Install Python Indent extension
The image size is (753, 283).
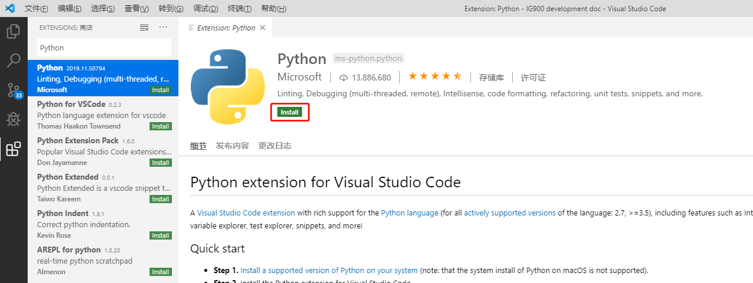pos(160,235)
